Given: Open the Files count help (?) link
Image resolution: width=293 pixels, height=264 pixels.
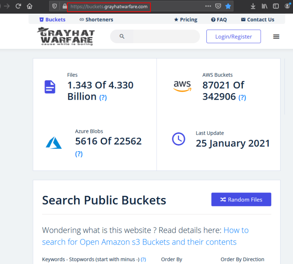Looking at the screenshot, I should click(103, 98).
